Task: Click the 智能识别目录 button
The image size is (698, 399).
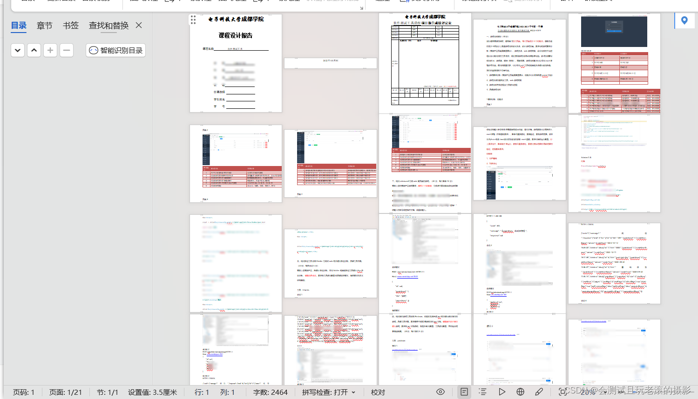Action: pyautogui.click(x=115, y=50)
